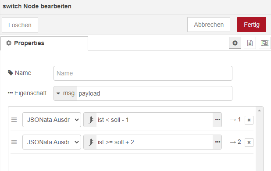271x171 pixels.
Task: Open msg. property type selector
Action: click(x=65, y=93)
